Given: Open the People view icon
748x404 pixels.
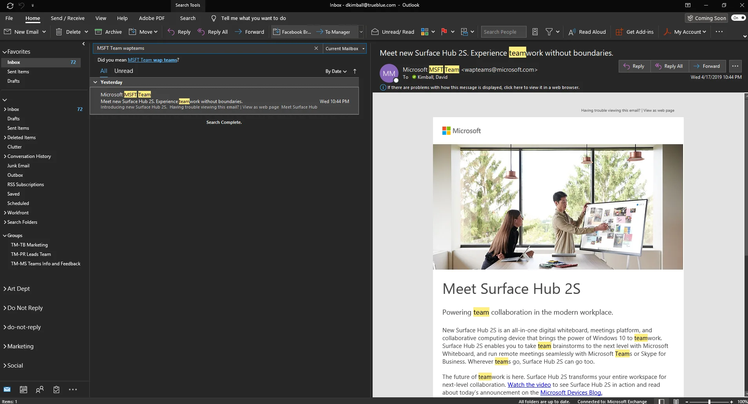Looking at the screenshot, I should [x=40, y=390].
